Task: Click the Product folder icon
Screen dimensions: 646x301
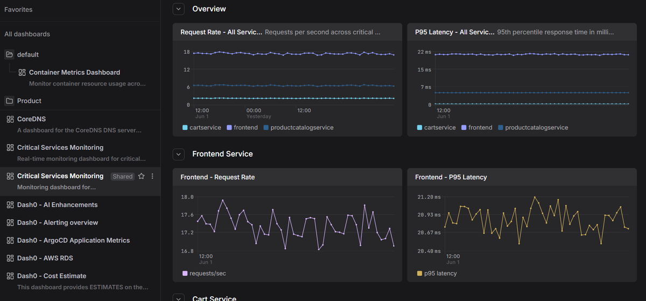Action: tap(9, 101)
